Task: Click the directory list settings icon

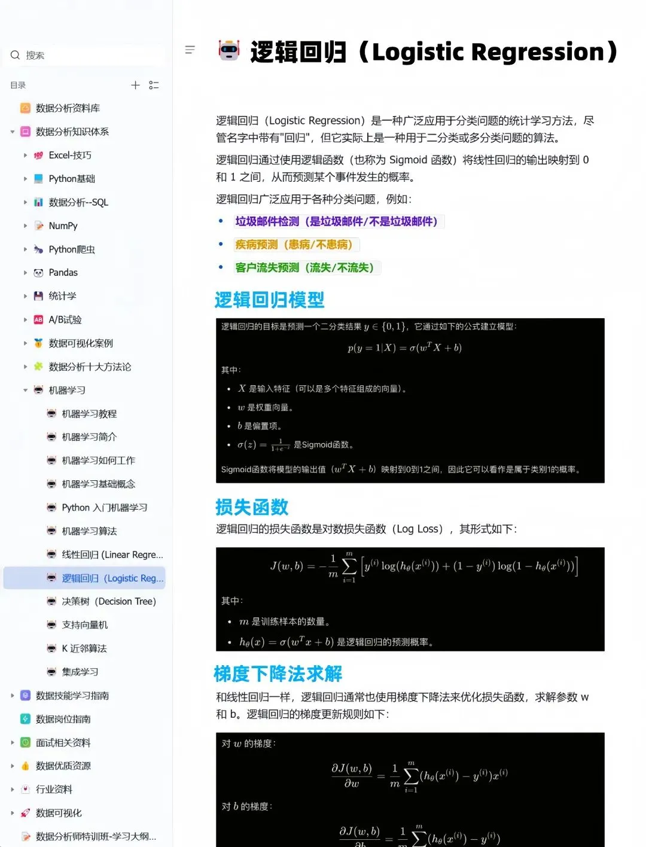Action: coord(154,85)
